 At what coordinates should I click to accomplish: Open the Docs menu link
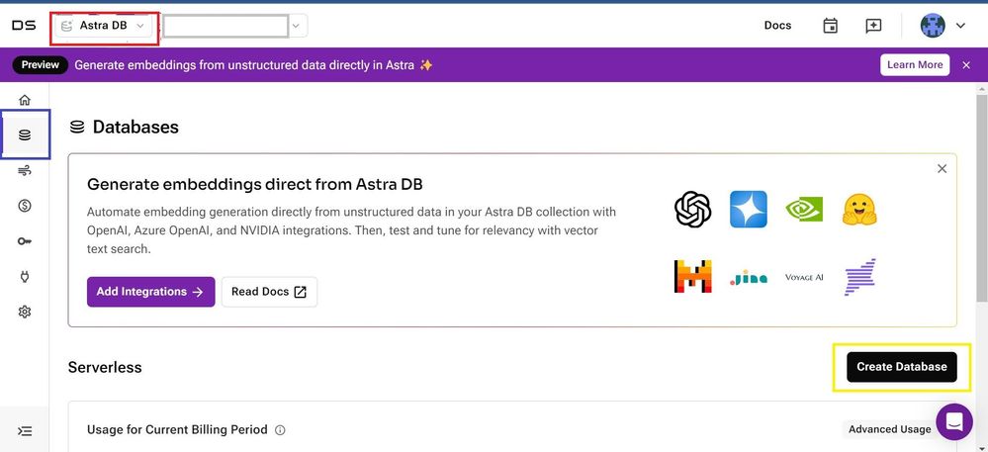coord(777,26)
